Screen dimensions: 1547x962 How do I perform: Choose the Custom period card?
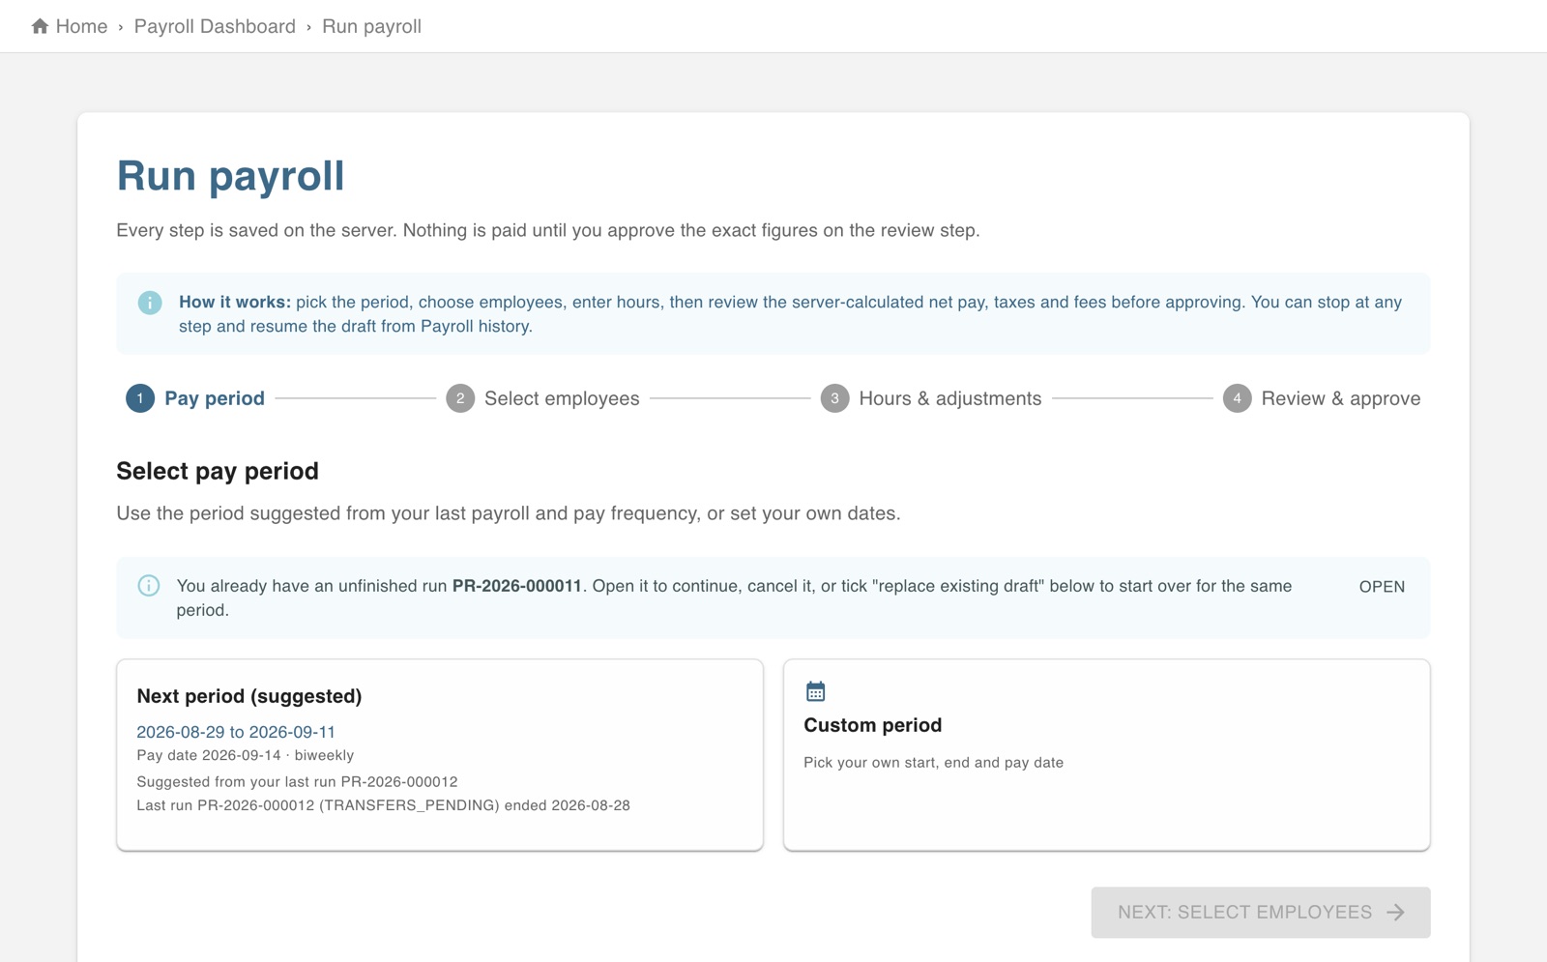click(x=1107, y=755)
